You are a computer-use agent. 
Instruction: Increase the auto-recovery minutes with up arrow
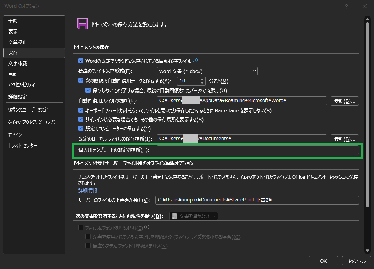[x=202, y=79]
